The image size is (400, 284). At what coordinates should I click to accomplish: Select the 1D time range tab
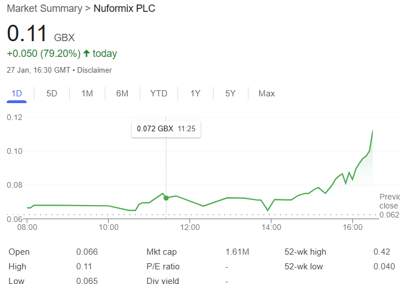click(16, 94)
